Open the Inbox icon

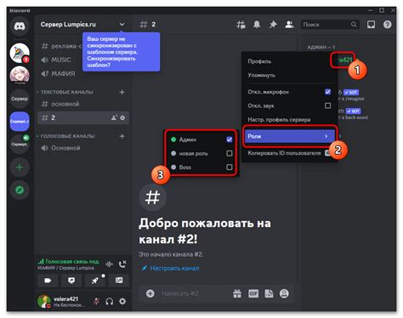371,25
